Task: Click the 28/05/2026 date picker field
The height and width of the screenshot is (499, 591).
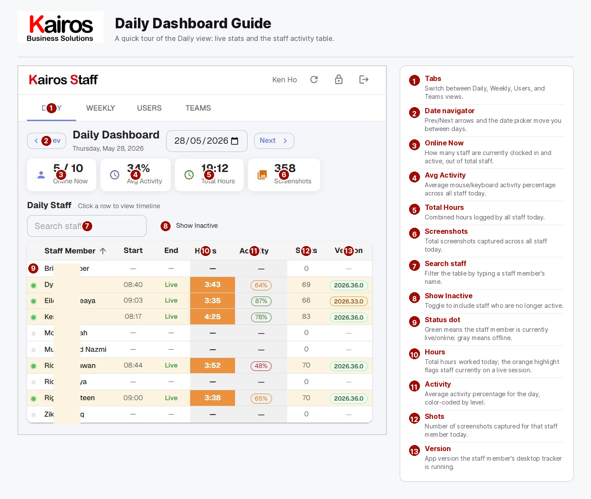Action: pos(207,141)
